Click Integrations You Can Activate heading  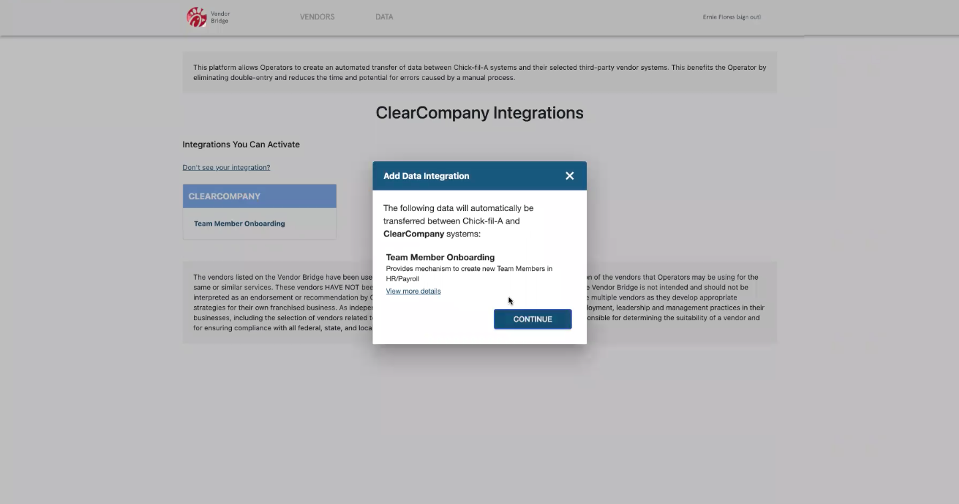(241, 144)
